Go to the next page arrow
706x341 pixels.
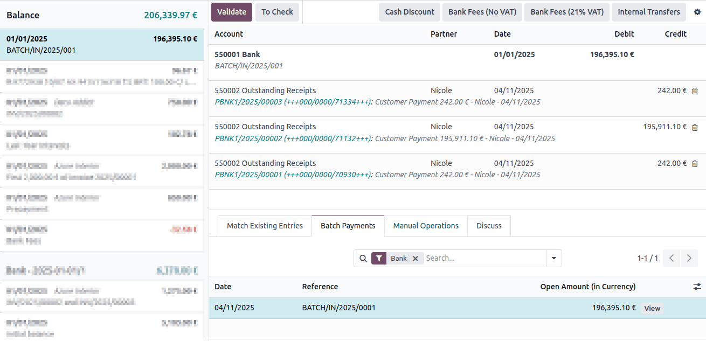[689, 258]
